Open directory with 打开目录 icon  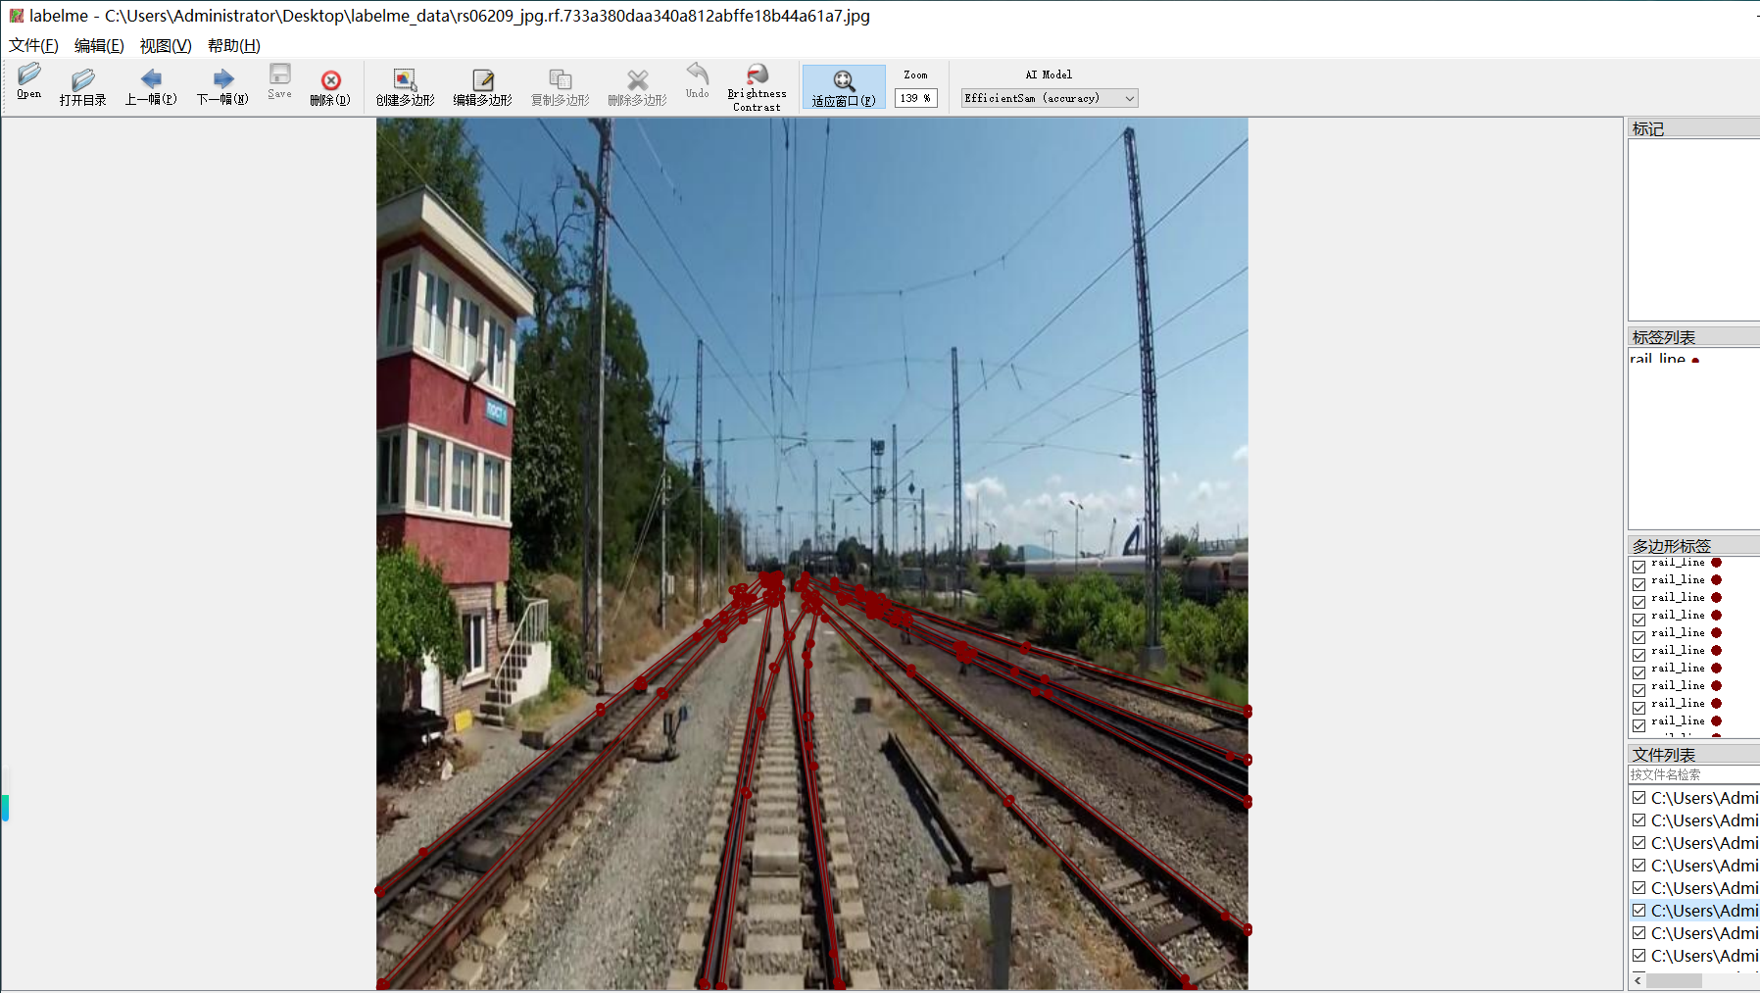pyautogui.click(x=82, y=86)
